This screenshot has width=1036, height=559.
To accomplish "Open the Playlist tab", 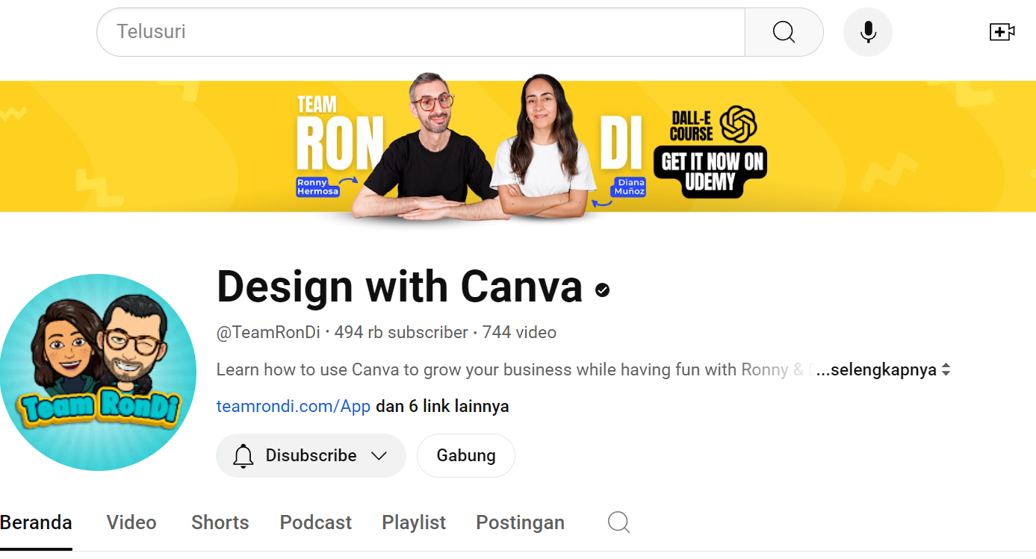I will tap(414, 522).
